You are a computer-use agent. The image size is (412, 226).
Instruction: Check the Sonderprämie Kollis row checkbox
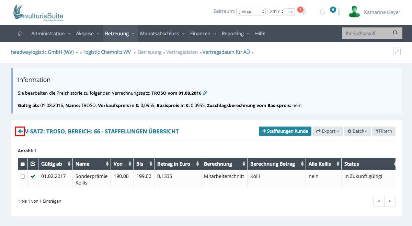23,177
